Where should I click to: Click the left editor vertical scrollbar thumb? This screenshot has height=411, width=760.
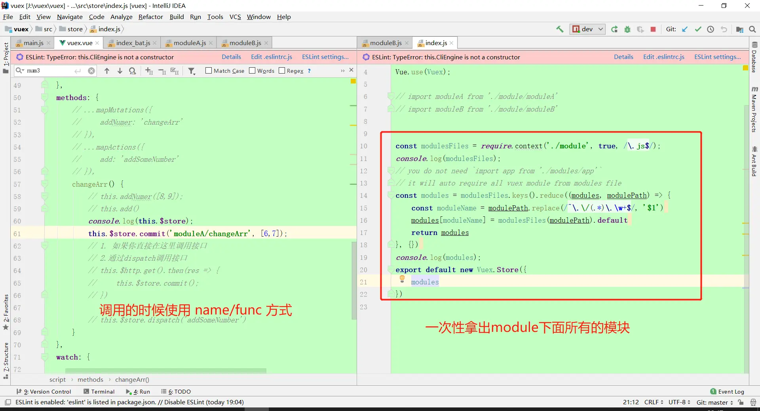point(354,281)
